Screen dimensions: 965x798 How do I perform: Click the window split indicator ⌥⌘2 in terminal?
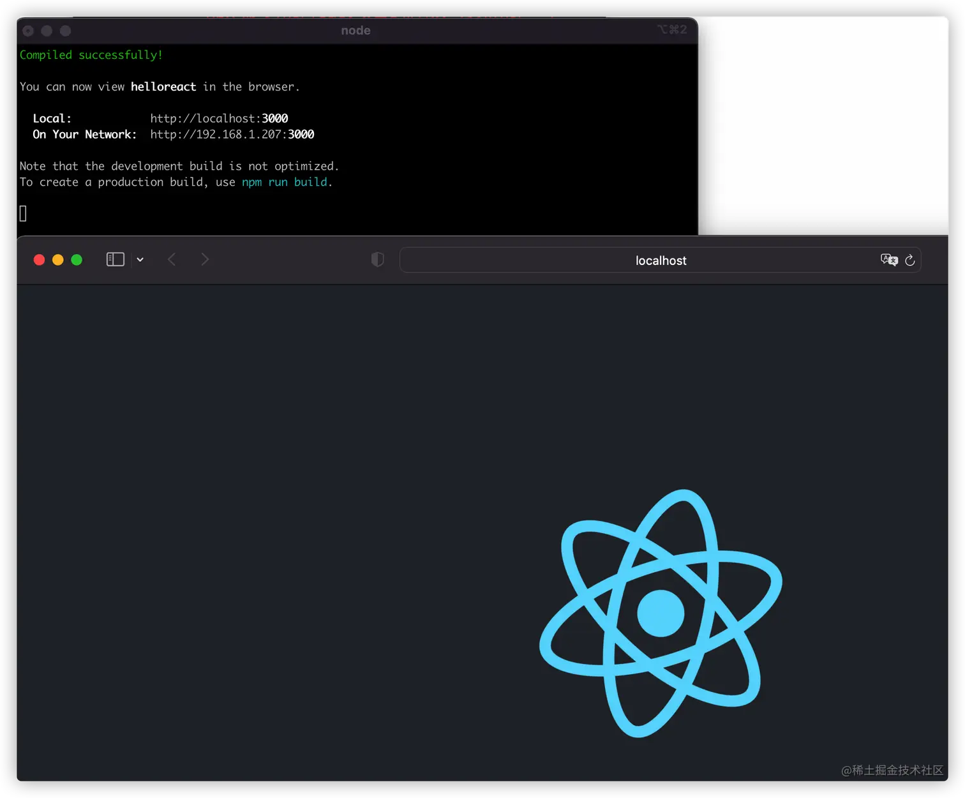[x=671, y=29]
